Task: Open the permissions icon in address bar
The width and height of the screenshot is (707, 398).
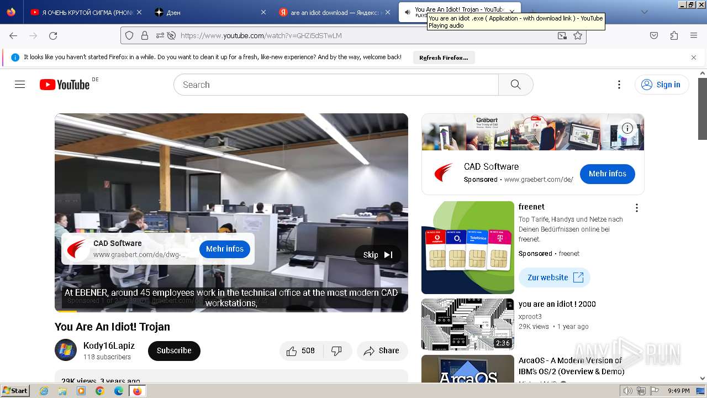Action: tap(160, 35)
